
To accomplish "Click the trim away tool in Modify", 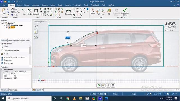I will tap(59, 9).
